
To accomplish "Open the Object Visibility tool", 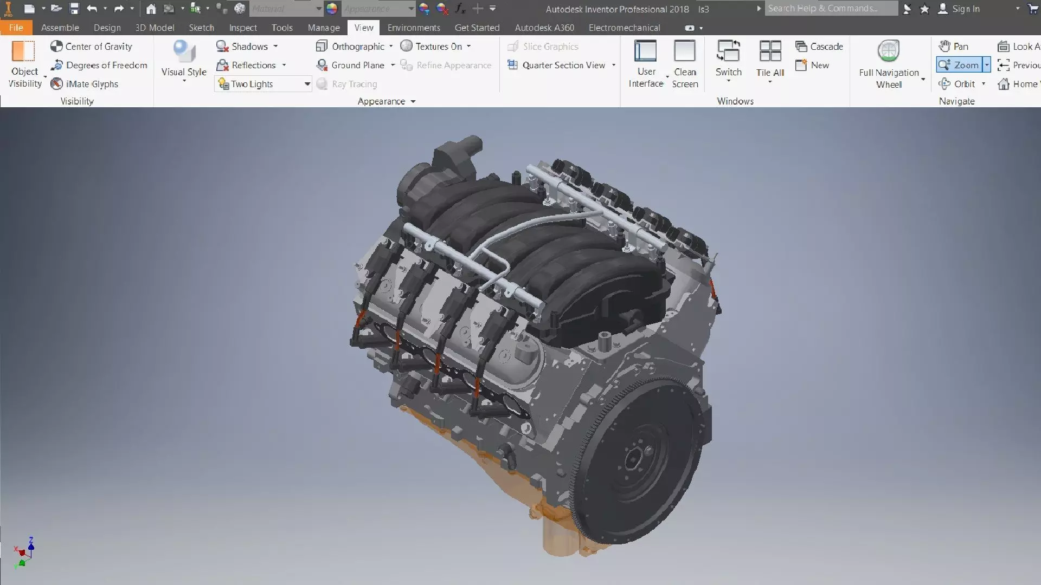I will (x=24, y=64).
